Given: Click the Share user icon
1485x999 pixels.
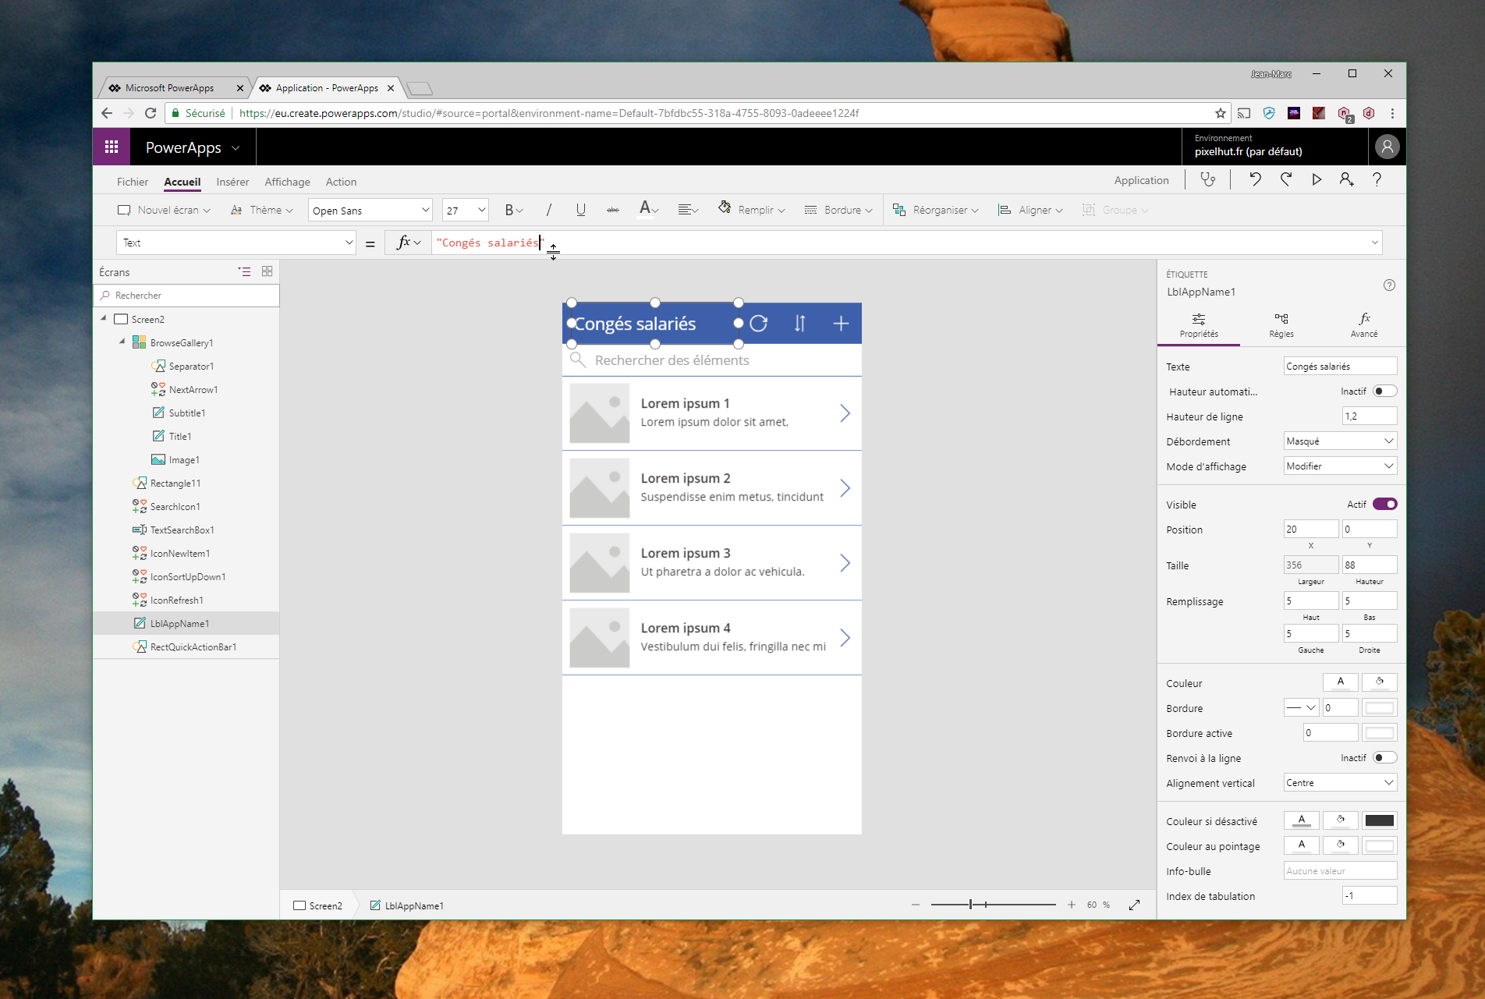Looking at the screenshot, I should coord(1346,180).
